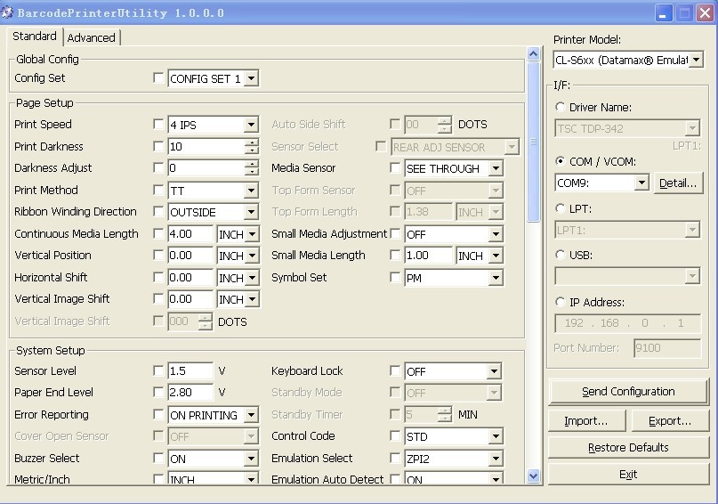718x504 pixels.
Task: Select the Driver Name radio button
Action: tap(561, 108)
